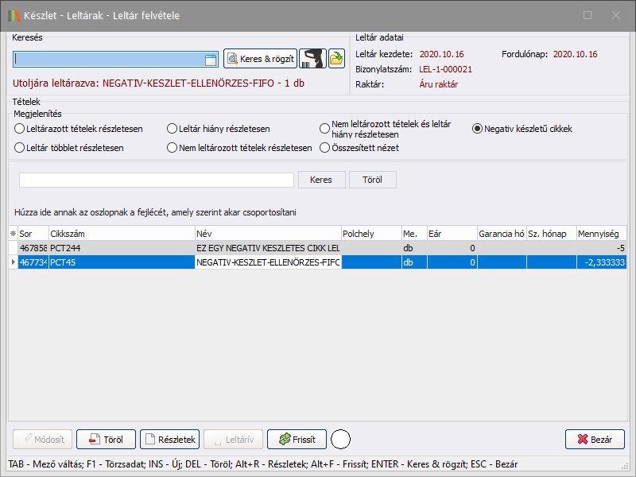Click the white circle status indicator
This screenshot has height=477, width=636.
click(340, 439)
